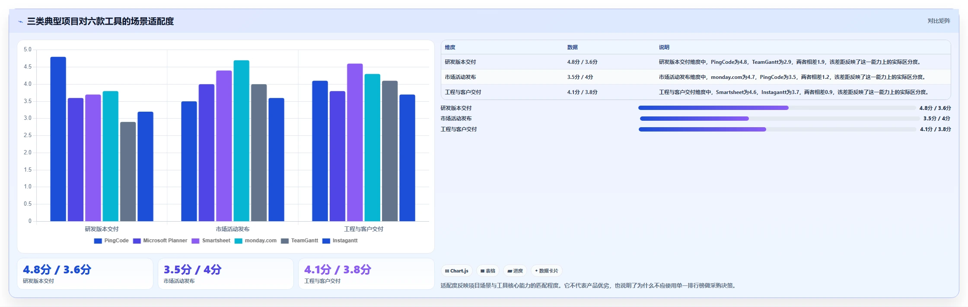The width and height of the screenshot is (968, 307).
Task: Click the 3.5分 / 4分 table data cell
Action: click(x=580, y=77)
